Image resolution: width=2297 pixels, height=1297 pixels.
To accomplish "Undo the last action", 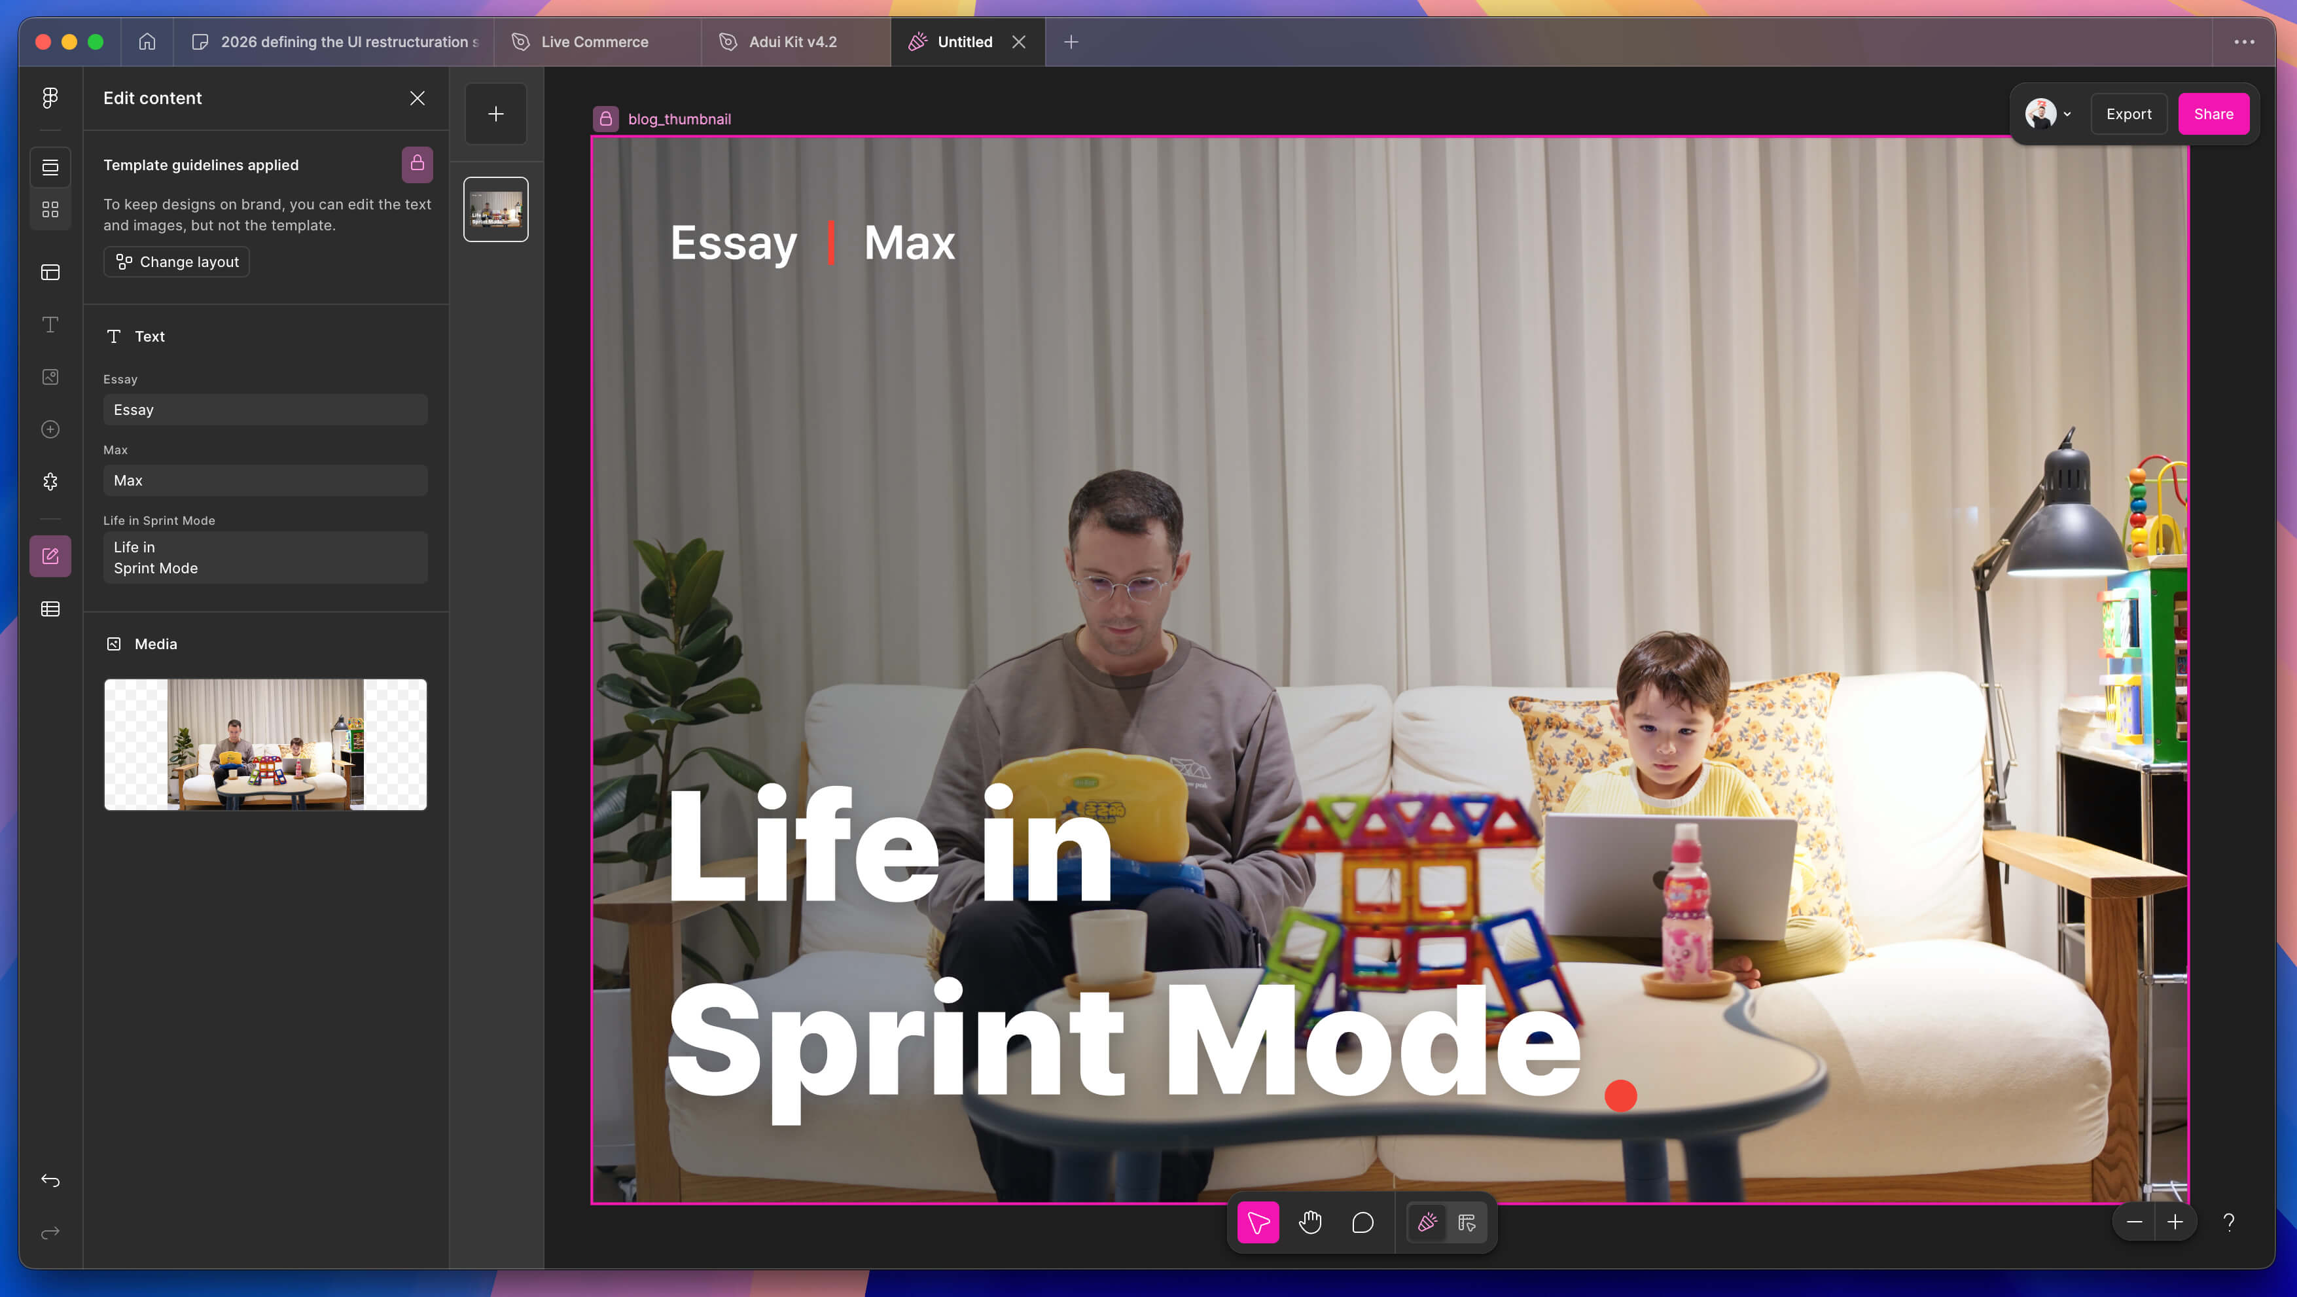I will [x=50, y=1181].
